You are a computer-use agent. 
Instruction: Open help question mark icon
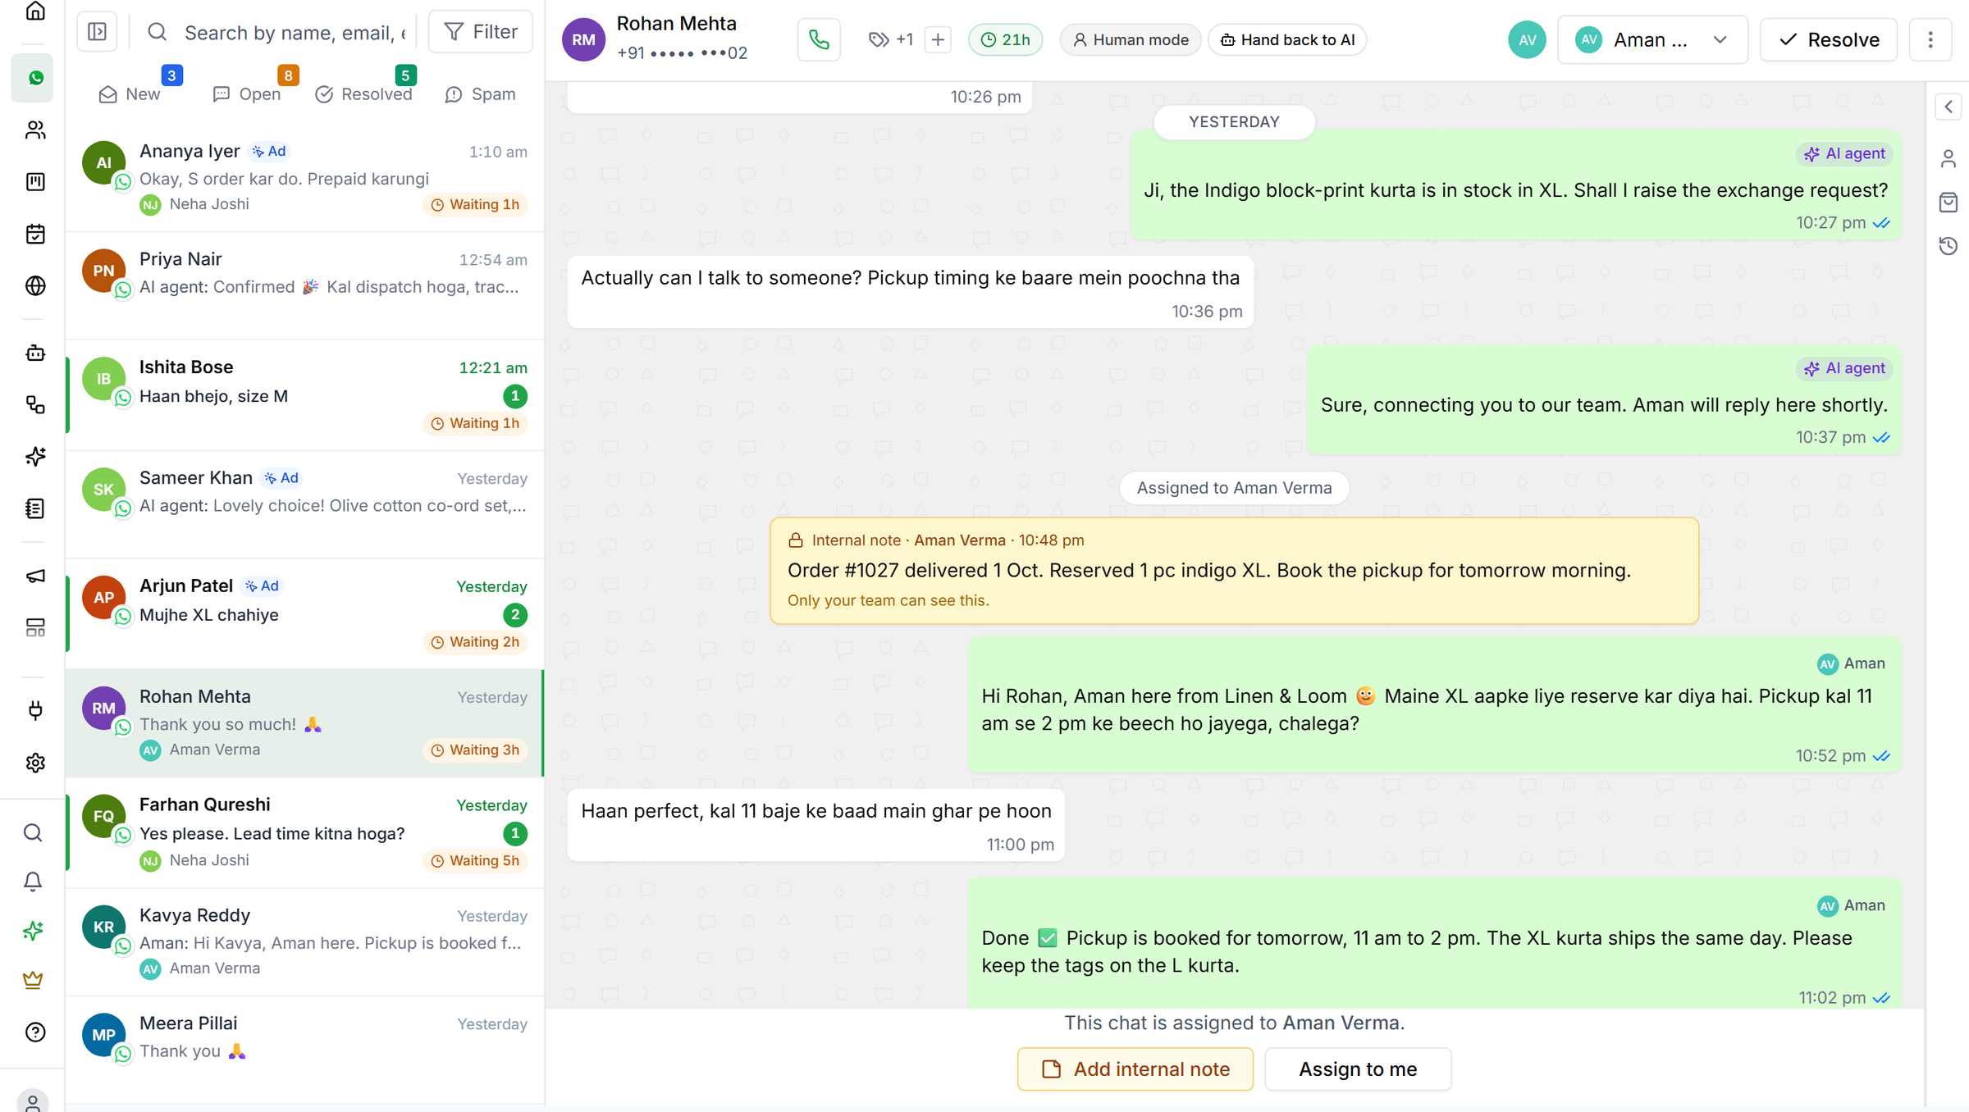pos(35,1032)
